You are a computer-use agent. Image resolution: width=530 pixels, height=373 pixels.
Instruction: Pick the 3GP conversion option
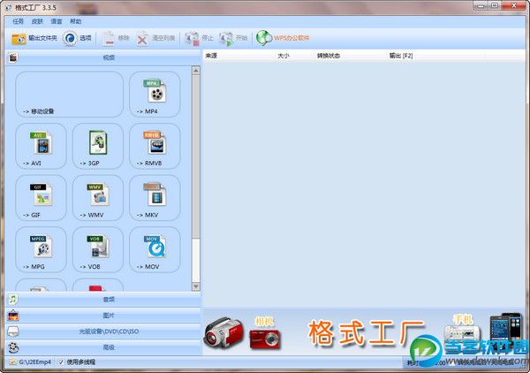point(97,145)
